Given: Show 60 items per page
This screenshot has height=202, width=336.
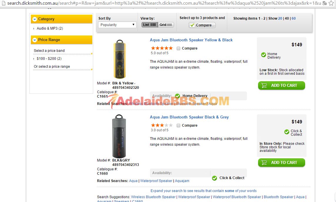Looking at the screenshot, I should click(x=293, y=18).
